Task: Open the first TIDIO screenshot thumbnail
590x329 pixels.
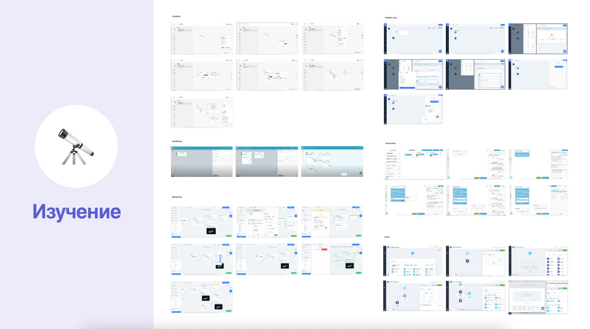Action: point(413,261)
